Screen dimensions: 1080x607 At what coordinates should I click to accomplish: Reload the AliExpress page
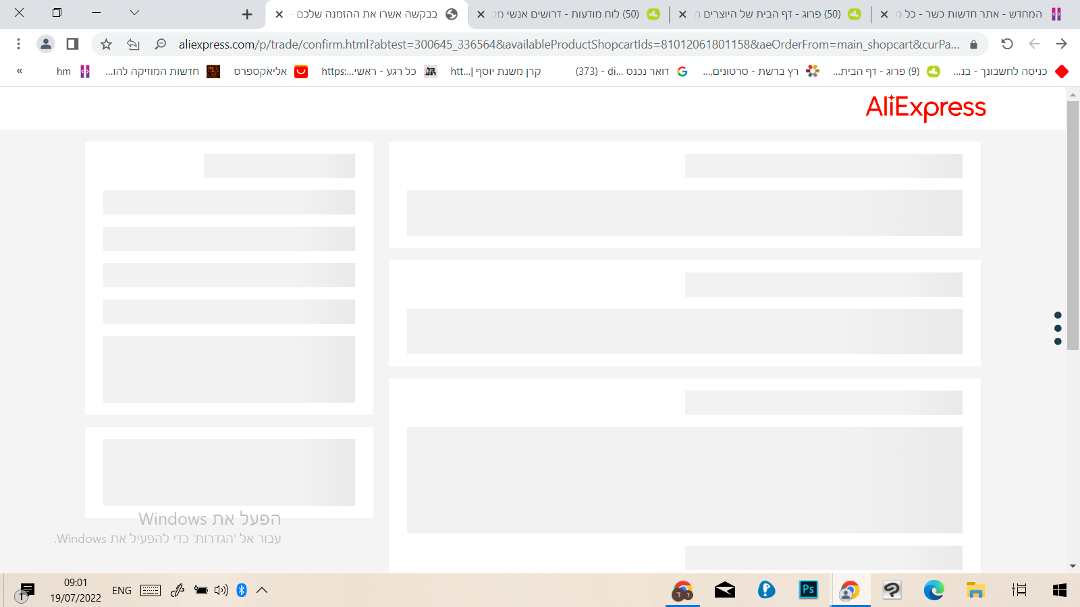coord(1007,44)
